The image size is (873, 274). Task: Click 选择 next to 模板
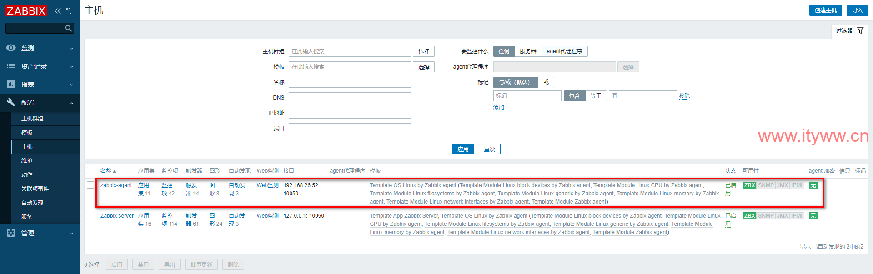[424, 67]
